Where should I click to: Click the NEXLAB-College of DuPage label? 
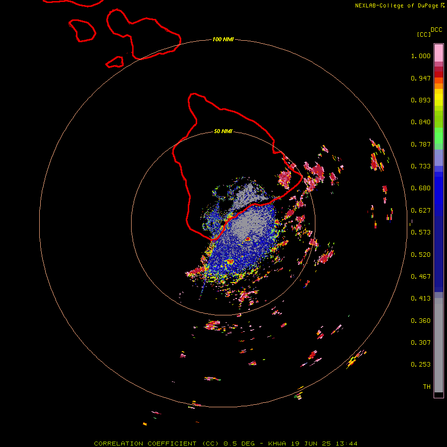click(396, 5)
